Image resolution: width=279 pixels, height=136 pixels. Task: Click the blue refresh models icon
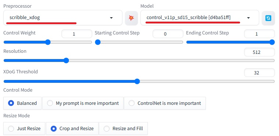point(268,18)
